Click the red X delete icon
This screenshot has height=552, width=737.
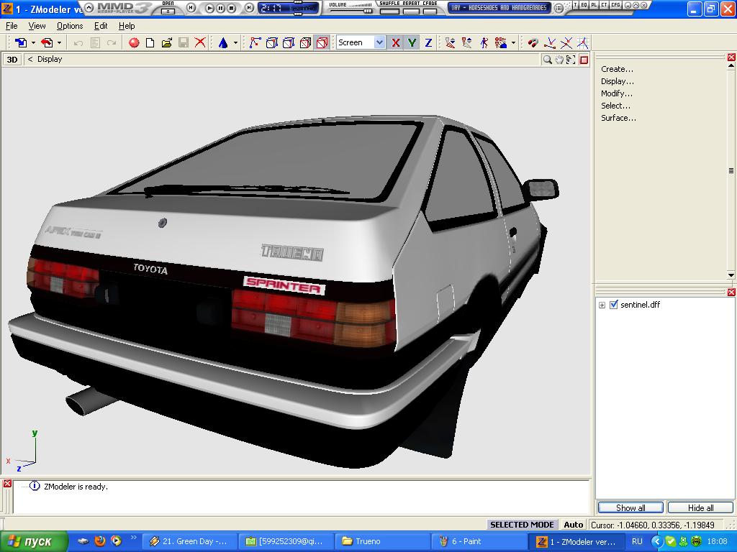(200, 43)
